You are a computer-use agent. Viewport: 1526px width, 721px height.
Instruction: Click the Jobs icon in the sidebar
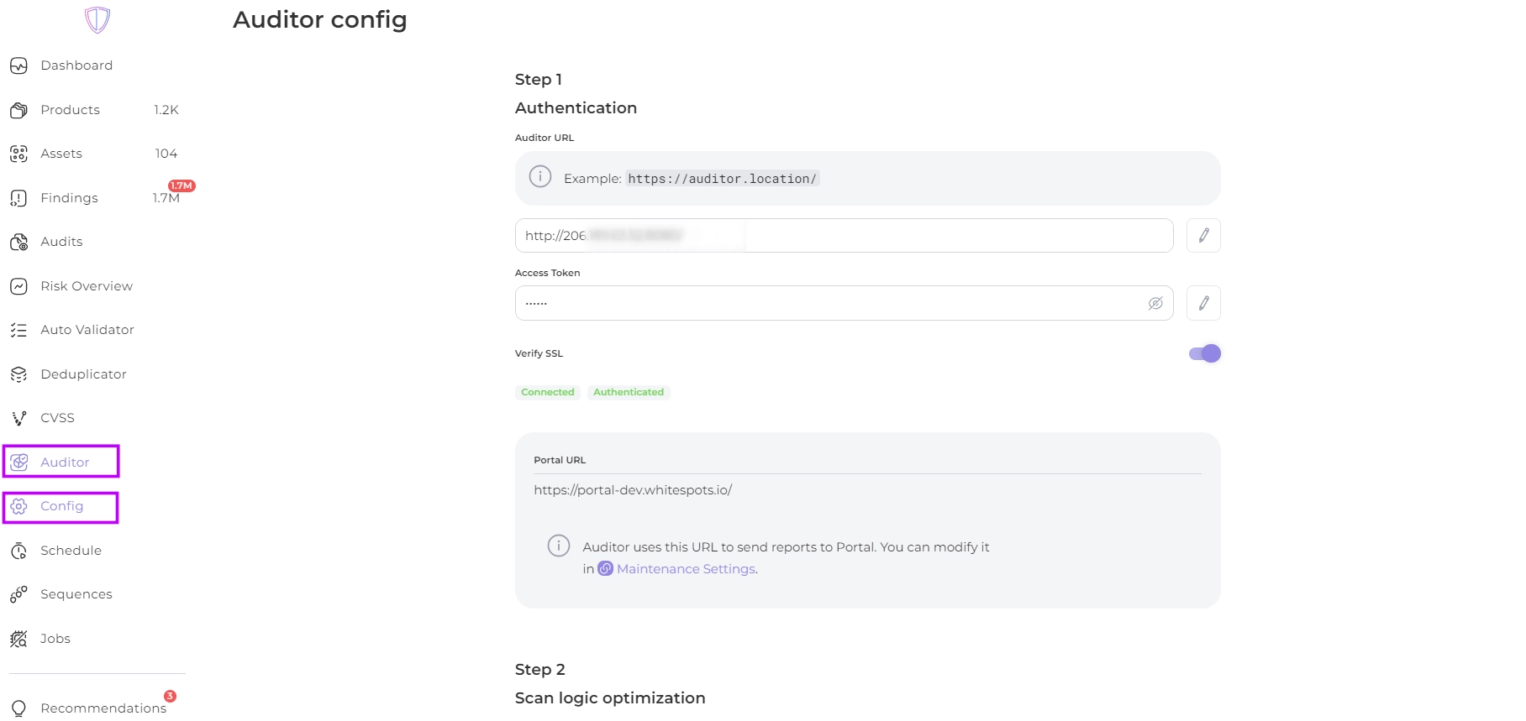[18, 639]
